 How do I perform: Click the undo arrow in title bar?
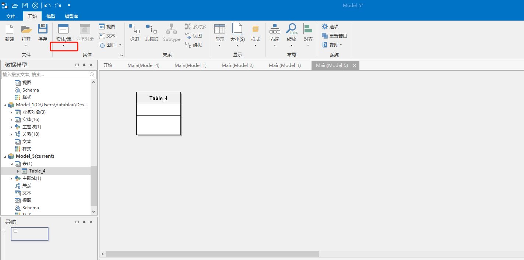tap(48, 6)
